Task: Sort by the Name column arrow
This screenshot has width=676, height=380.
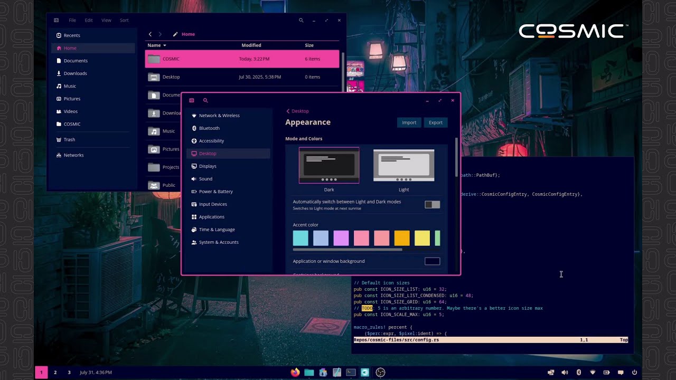Action: click(x=164, y=45)
